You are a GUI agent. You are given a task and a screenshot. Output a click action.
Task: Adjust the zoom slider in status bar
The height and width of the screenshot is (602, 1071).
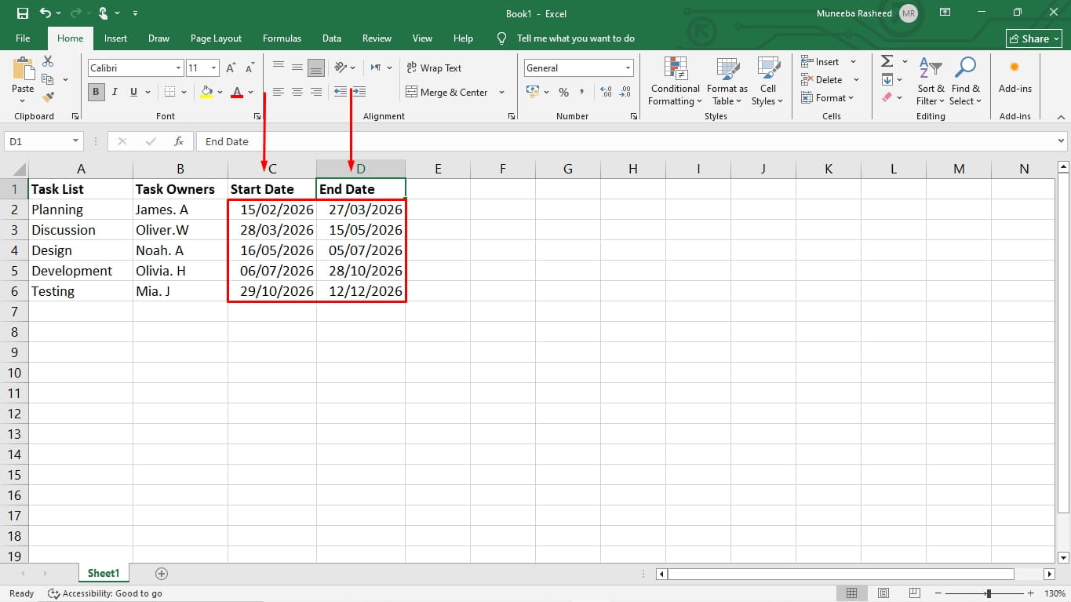tap(989, 593)
